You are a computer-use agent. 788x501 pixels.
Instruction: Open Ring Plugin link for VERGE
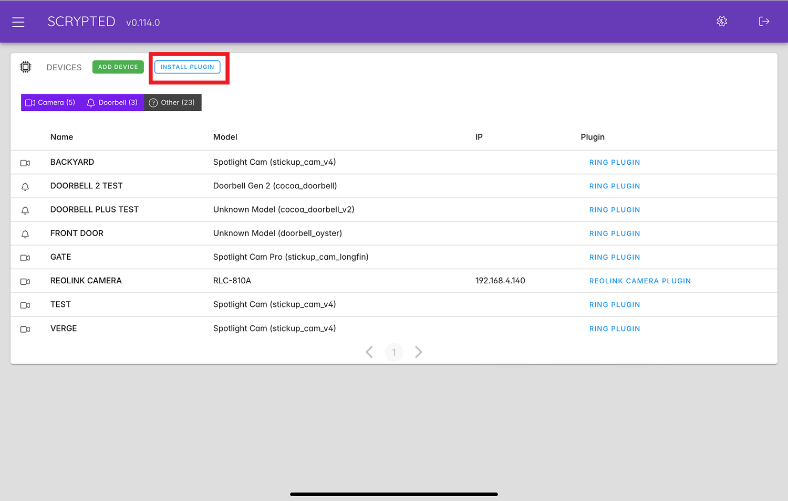[615, 329]
